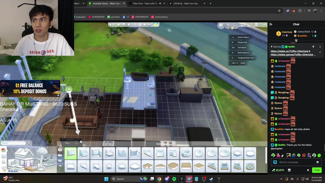Switch to the Poker Now browser tab

(145, 4)
